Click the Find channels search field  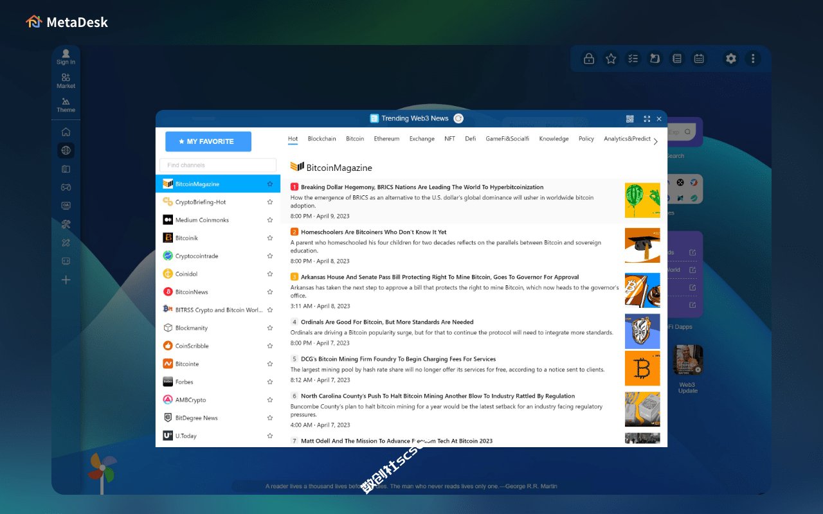click(x=218, y=165)
